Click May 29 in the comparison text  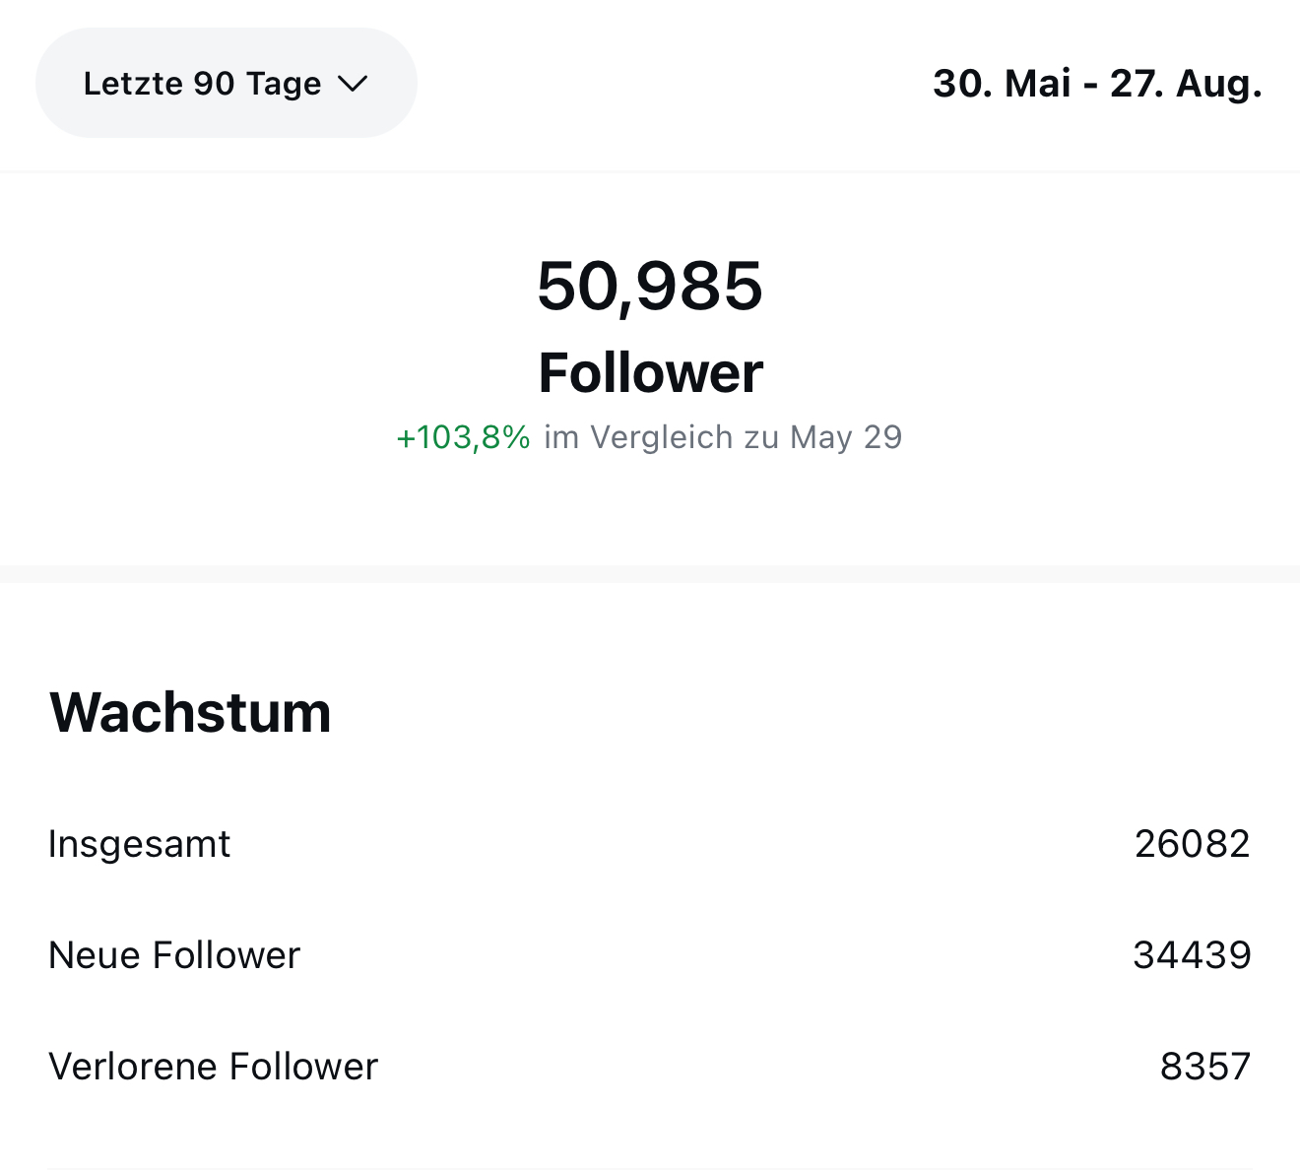(846, 437)
